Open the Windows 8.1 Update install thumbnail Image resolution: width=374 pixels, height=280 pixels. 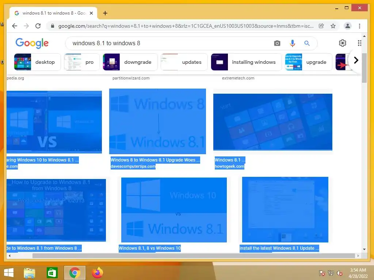click(285, 210)
